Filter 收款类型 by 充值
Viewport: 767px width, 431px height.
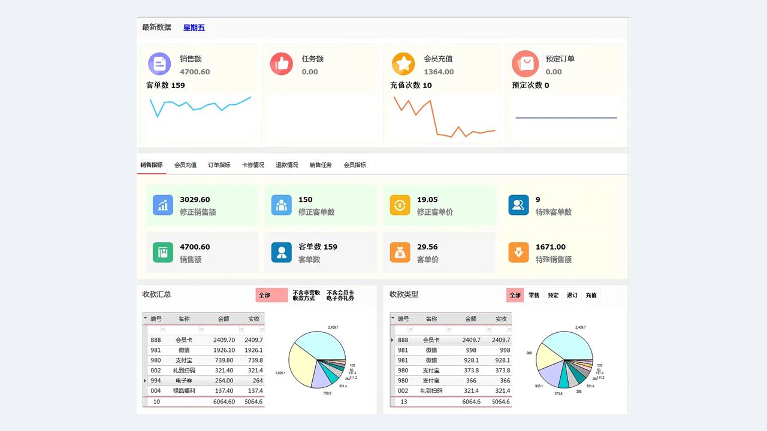pos(591,295)
